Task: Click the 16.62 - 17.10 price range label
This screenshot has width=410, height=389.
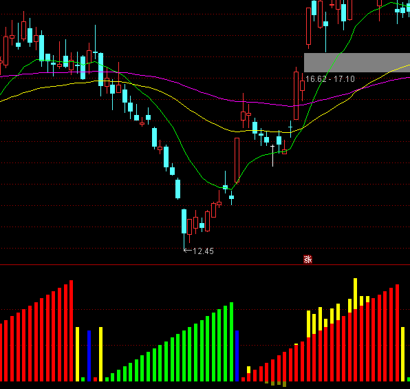Action: [x=330, y=79]
